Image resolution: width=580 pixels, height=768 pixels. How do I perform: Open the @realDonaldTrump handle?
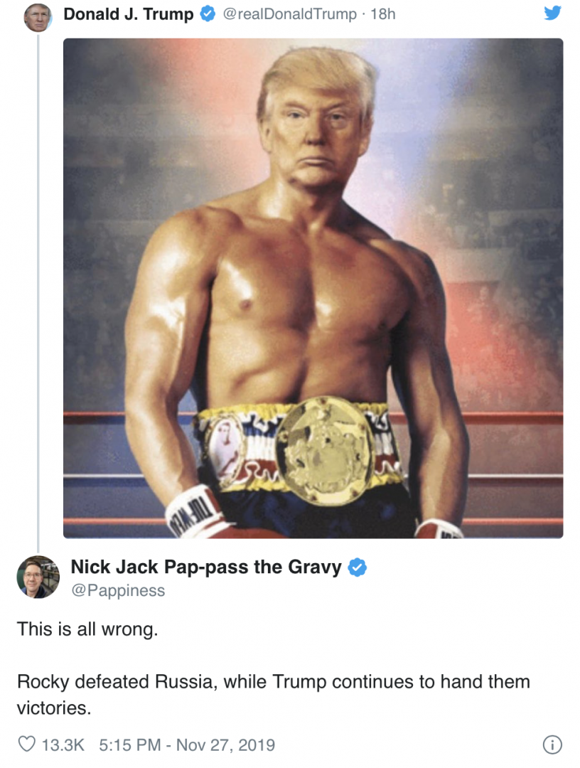pos(290,14)
